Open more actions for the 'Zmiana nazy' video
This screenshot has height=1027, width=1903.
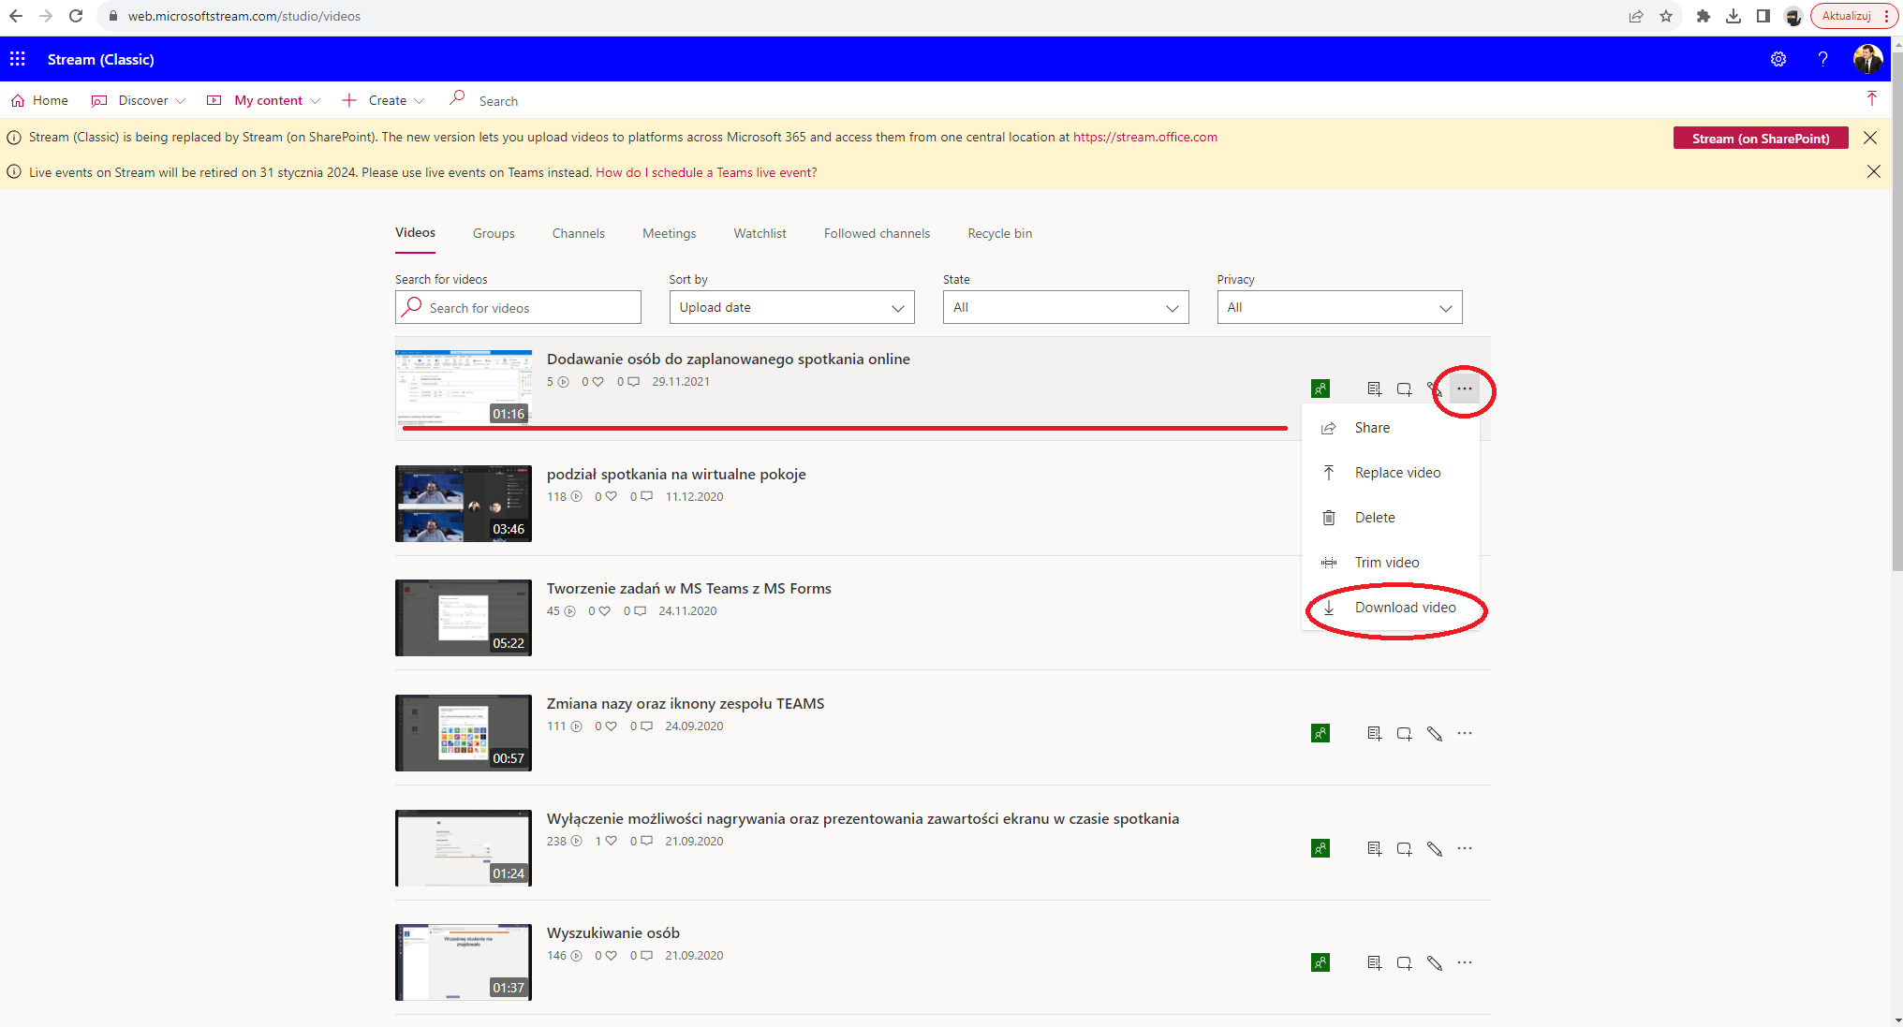1465,733
